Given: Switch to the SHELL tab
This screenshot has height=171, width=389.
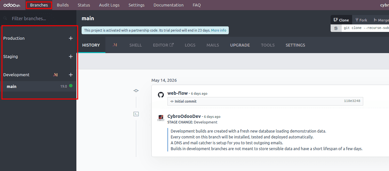Looking at the screenshot, I should tap(135, 45).
